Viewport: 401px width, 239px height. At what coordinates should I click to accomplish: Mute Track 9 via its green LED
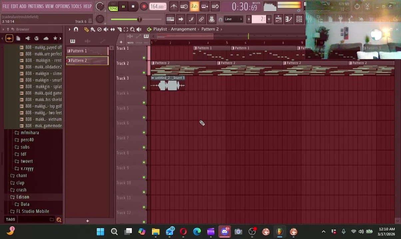pos(144,177)
